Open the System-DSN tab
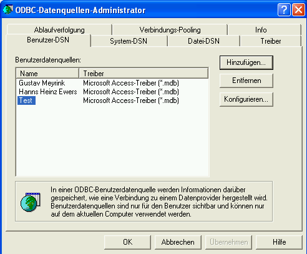 click(x=129, y=41)
